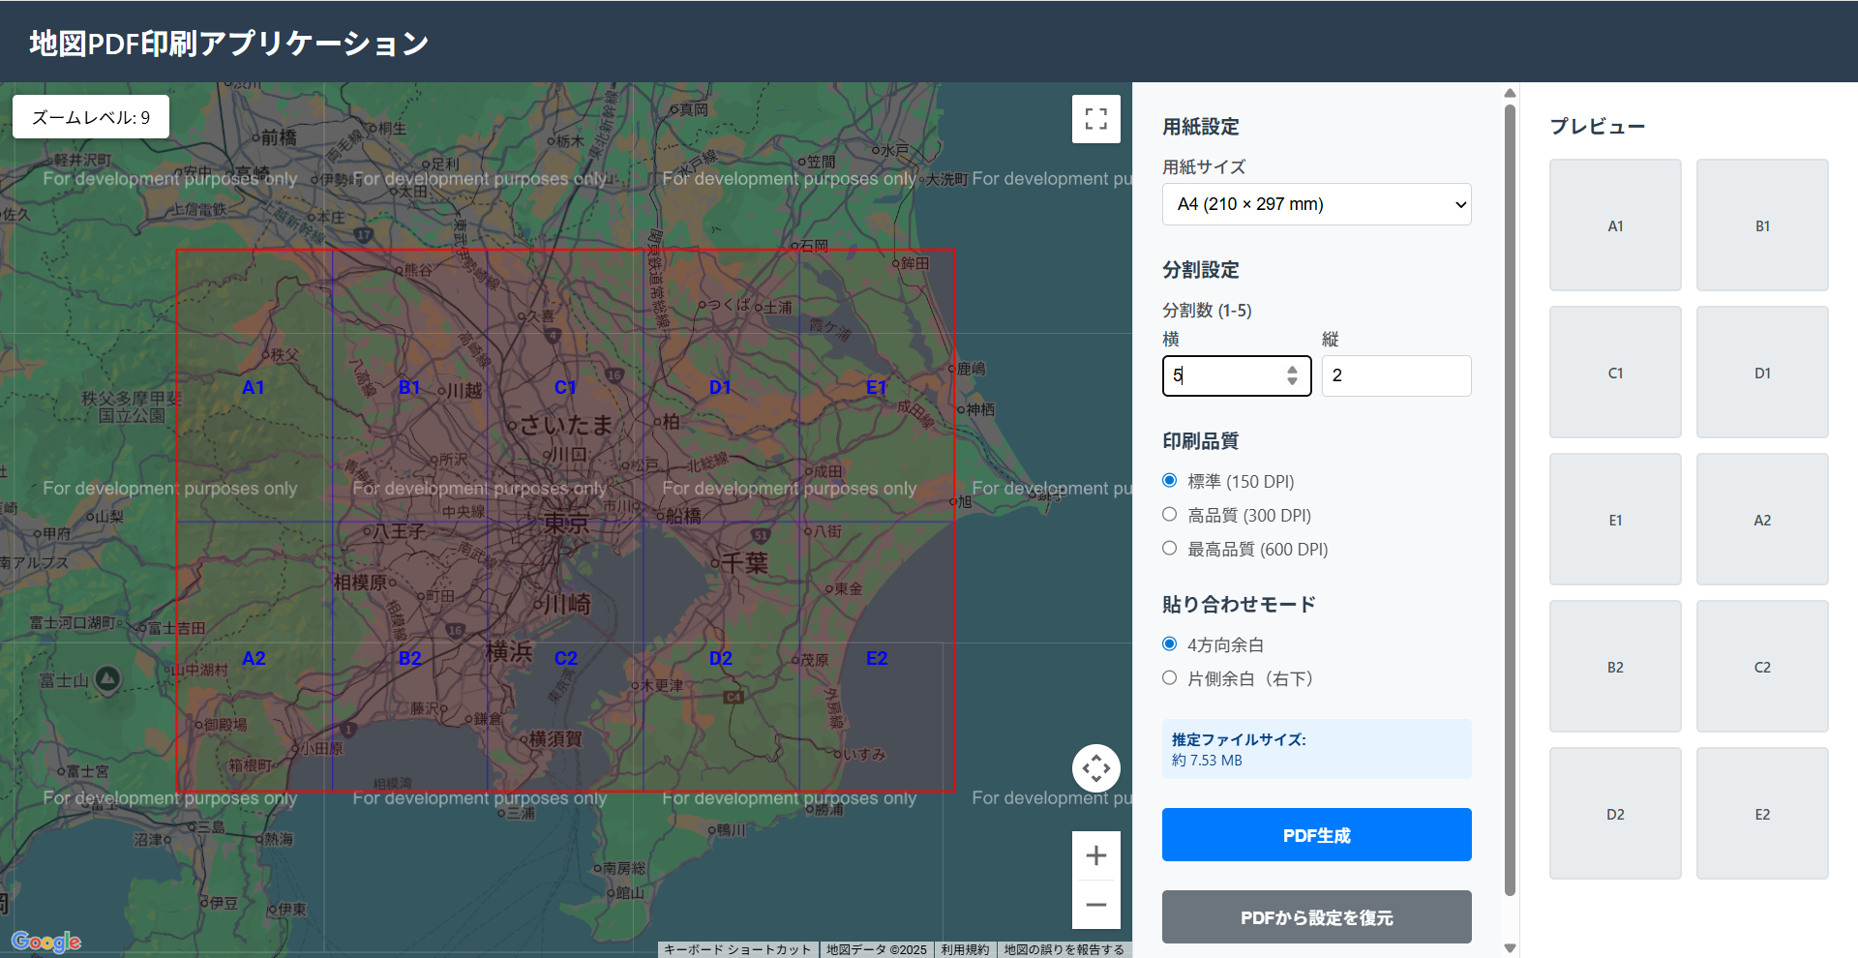The height and width of the screenshot is (958, 1858).
Task: Click the A1 grid label on map
Action: click(x=254, y=387)
